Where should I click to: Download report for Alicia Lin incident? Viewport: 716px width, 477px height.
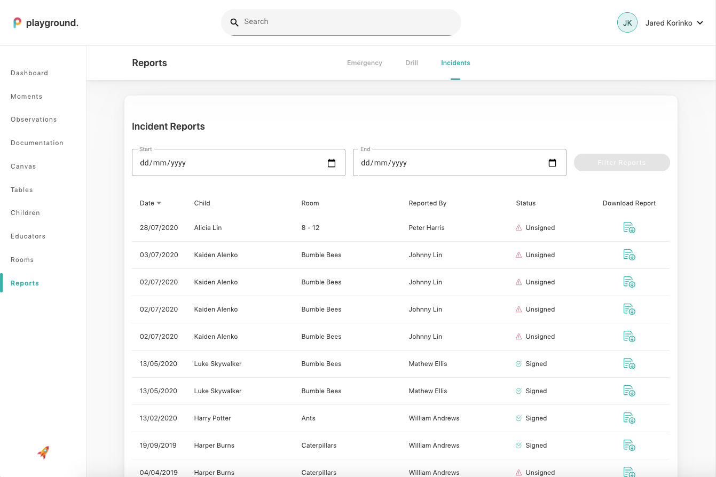pyautogui.click(x=629, y=228)
